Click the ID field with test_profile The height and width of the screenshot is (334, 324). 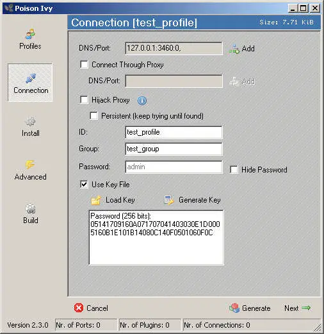tap(174, 132)
